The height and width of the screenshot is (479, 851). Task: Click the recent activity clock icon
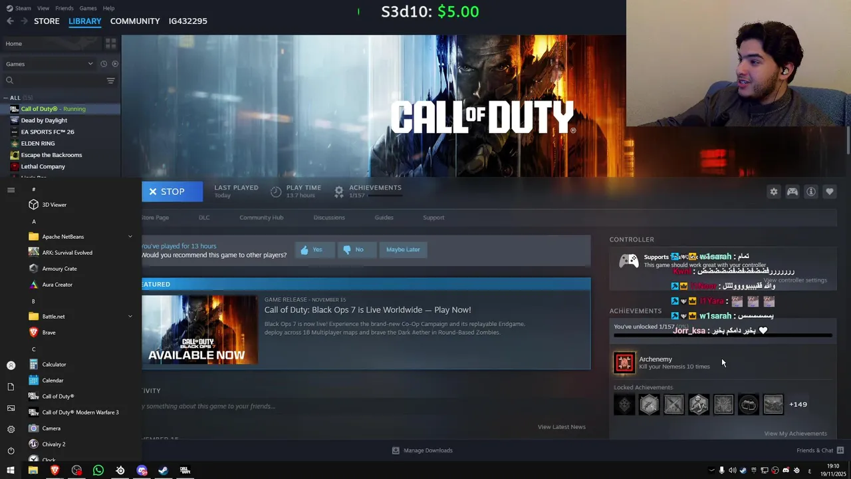pyautogui.click(x=104, y=64)
